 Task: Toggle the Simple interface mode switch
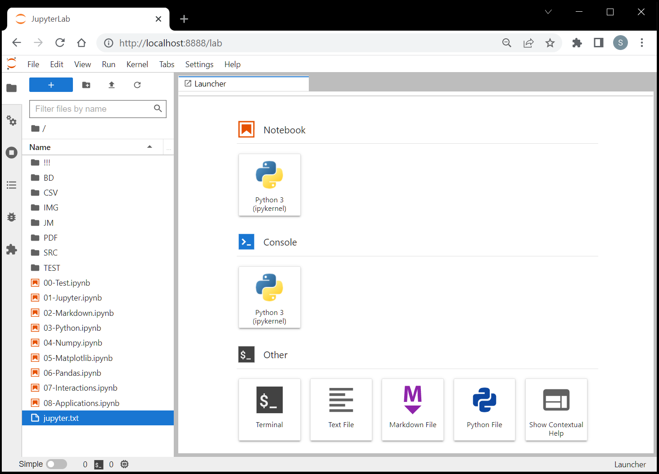click(57, 464)
